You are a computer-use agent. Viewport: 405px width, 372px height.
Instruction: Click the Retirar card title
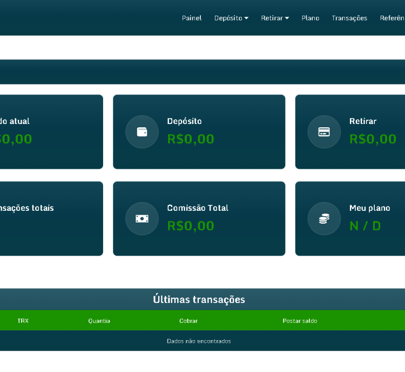[x=363, y=121]
